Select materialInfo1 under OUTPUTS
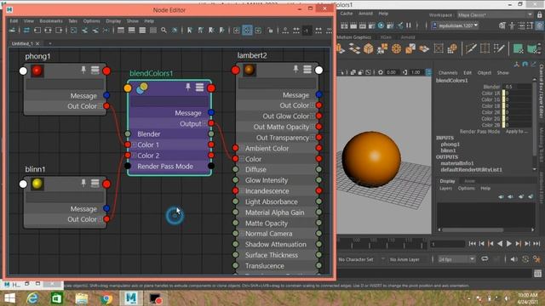 (457, 163)
